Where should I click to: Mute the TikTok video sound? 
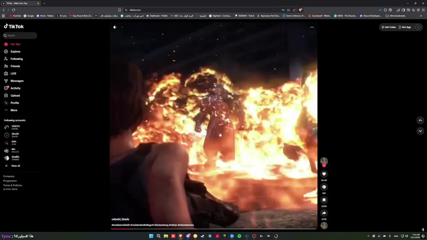(115, 27)
